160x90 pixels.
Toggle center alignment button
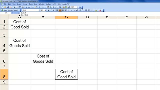(x=60, y=10)
